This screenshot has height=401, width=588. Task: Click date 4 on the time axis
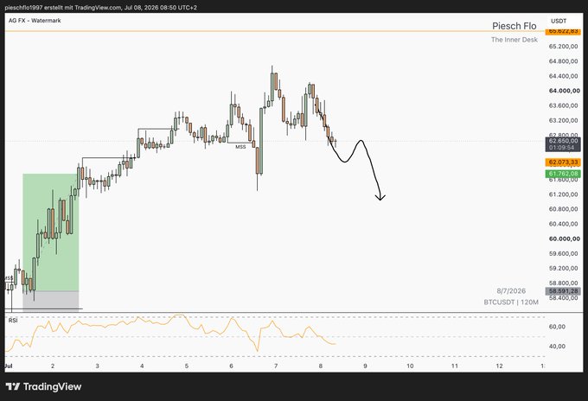142,366
